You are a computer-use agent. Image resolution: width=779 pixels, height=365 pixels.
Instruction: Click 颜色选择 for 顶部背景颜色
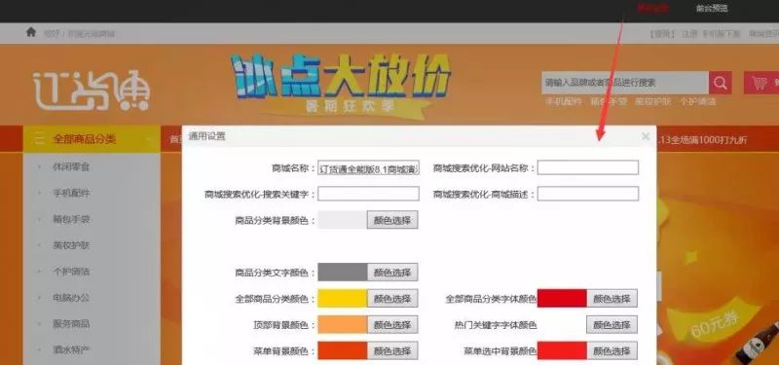392,325
